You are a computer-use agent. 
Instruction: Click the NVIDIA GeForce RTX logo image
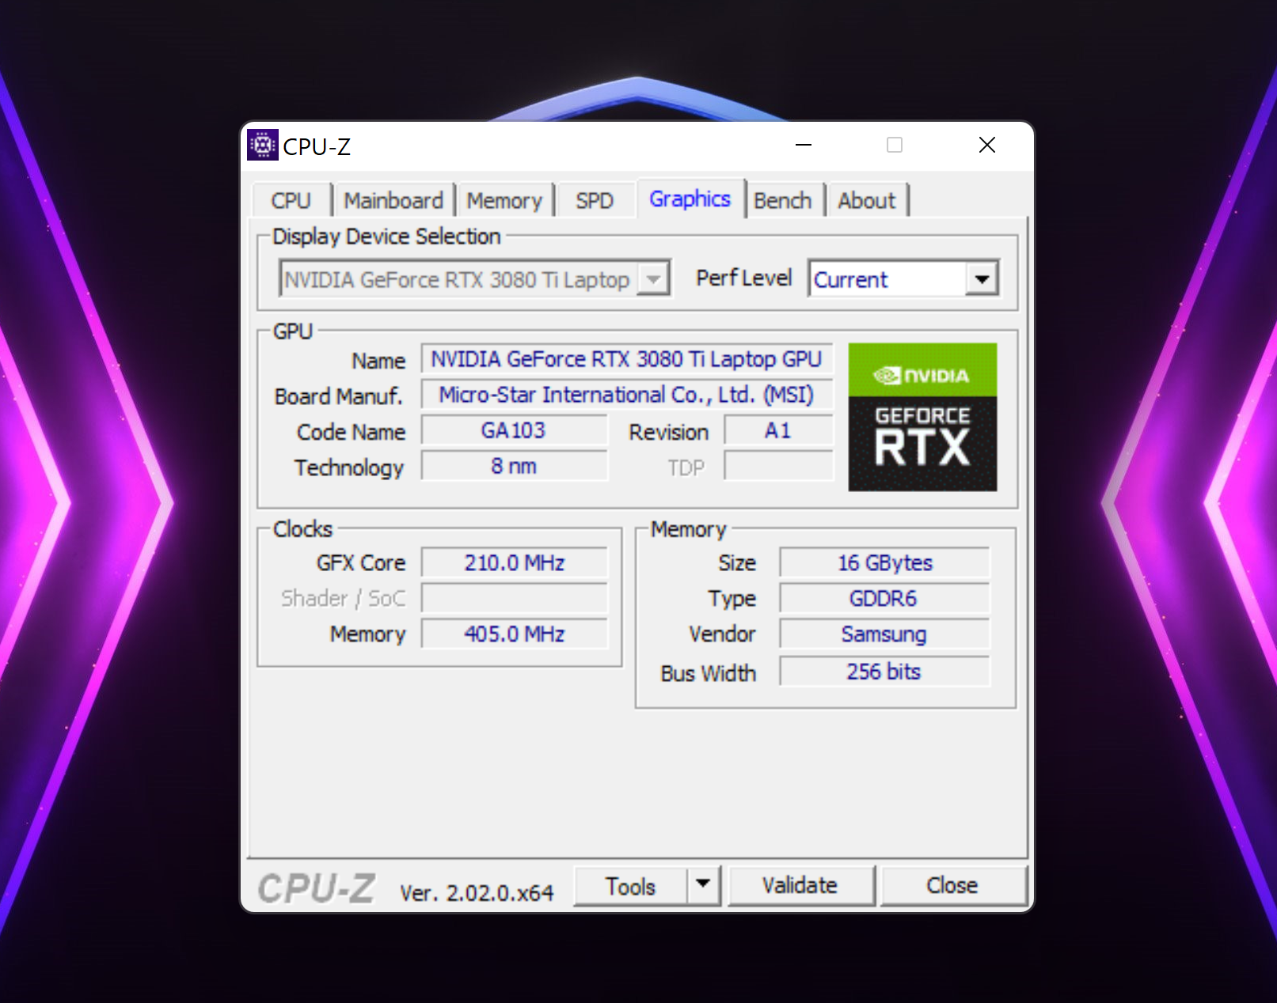[x=922, y=417]
